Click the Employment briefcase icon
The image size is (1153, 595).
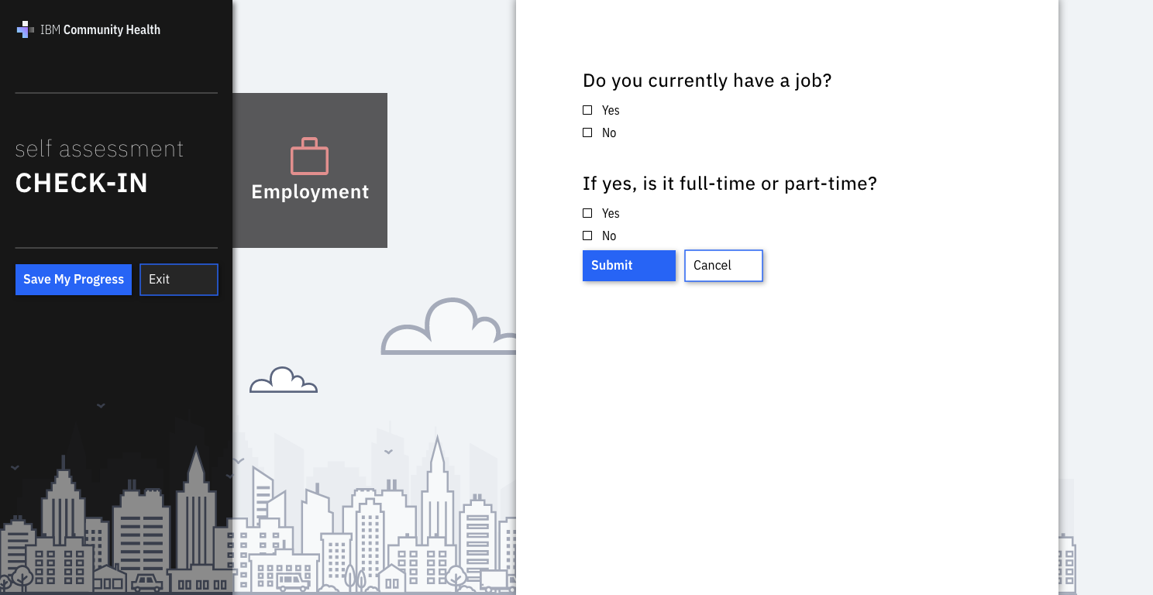pyautogui.click(x=309, y=156)
